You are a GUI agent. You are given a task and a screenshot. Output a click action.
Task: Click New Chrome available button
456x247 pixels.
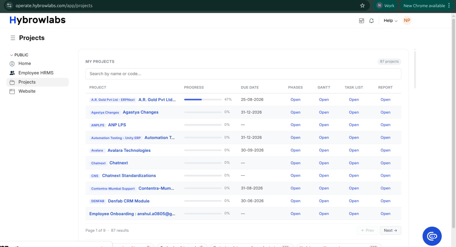424,5
